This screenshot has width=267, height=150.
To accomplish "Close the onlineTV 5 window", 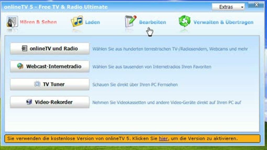I will [256, 5].
